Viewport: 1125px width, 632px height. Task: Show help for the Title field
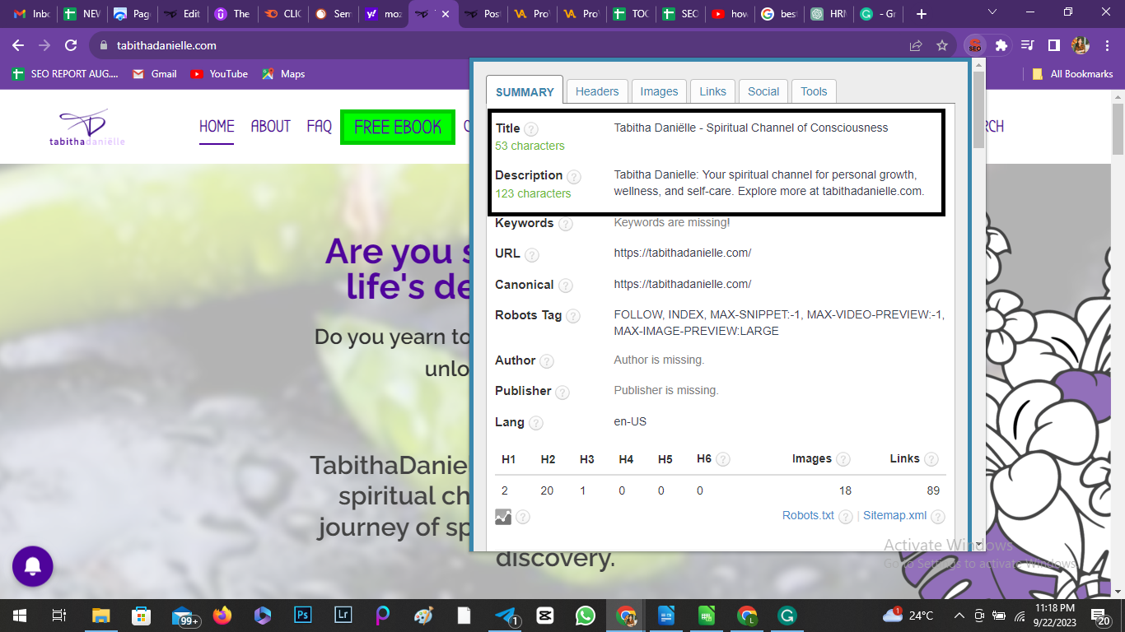pyautogui.click(x=531, y=129)
